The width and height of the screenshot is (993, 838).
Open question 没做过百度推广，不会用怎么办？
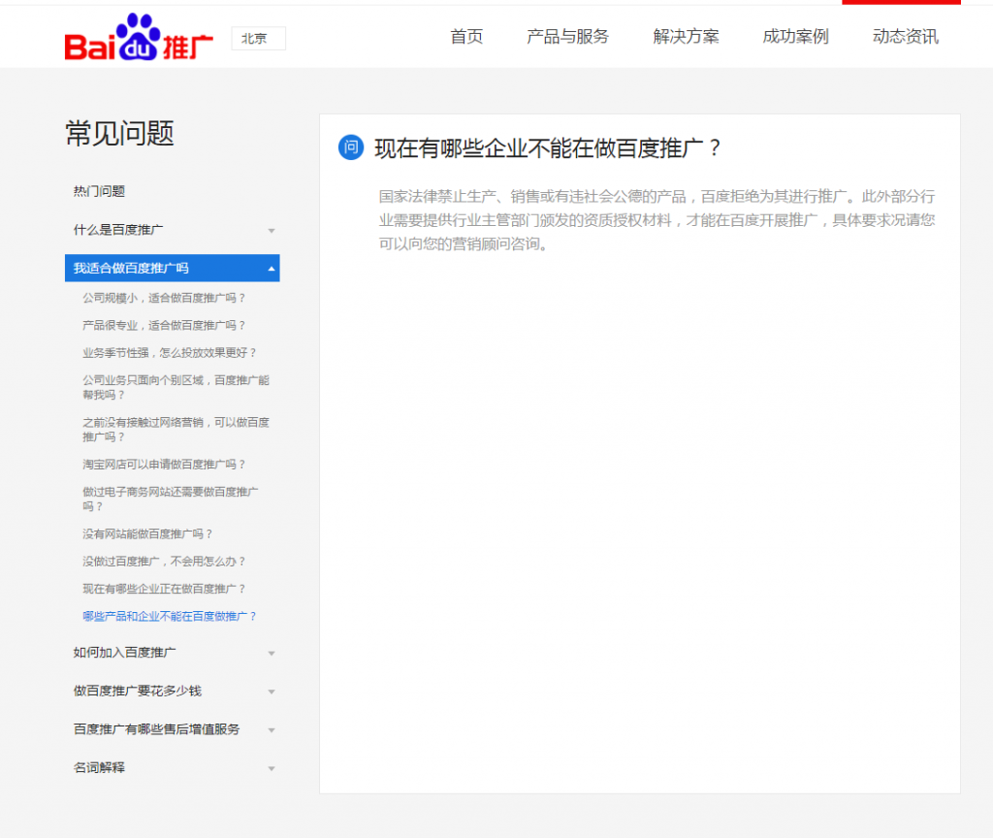[x=164, y=562]
